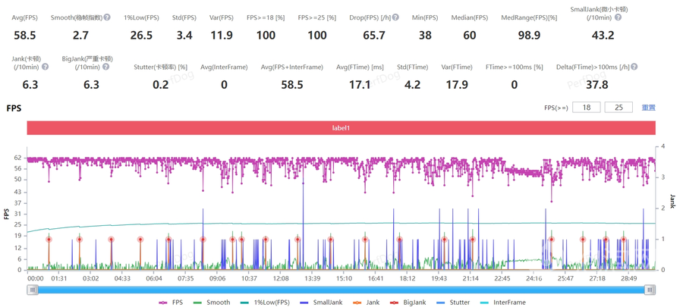Click the 22:45 time axis label

click(502, 278)
